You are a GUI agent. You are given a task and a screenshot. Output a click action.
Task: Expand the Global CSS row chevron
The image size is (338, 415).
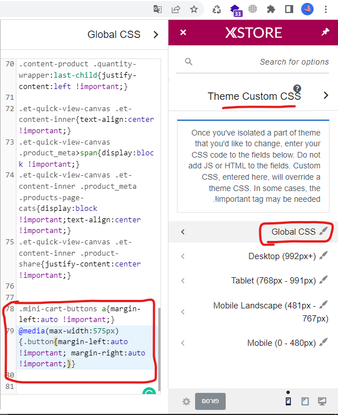tap(183, 232)
